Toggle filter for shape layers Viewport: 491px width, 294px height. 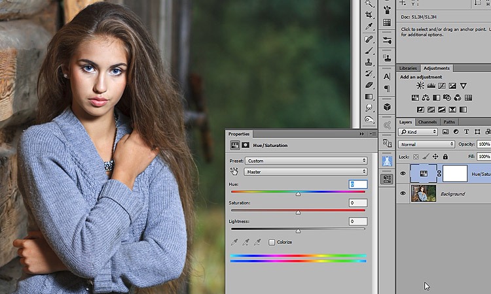click(477, 132)
